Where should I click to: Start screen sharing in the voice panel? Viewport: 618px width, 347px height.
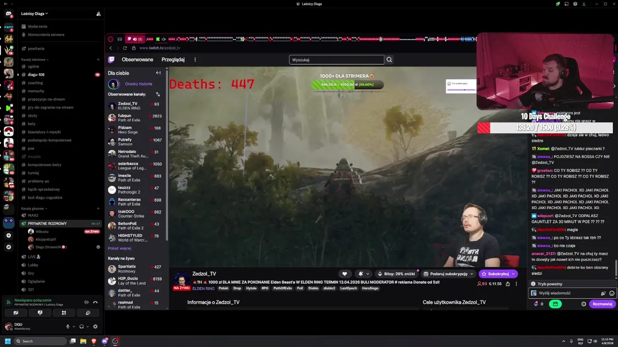[40, 313]
